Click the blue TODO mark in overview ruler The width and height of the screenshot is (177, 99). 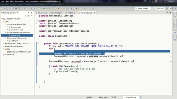coord(171,69)
